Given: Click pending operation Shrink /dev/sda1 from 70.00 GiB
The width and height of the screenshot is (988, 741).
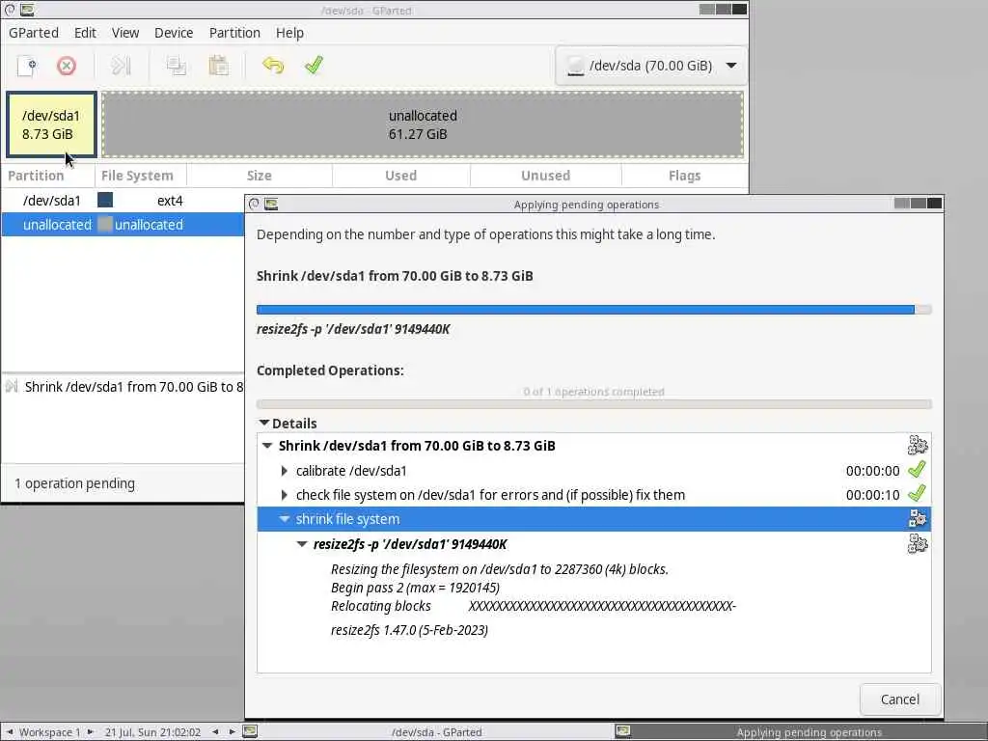Looking at the screenshot, I should coord(133,386).
